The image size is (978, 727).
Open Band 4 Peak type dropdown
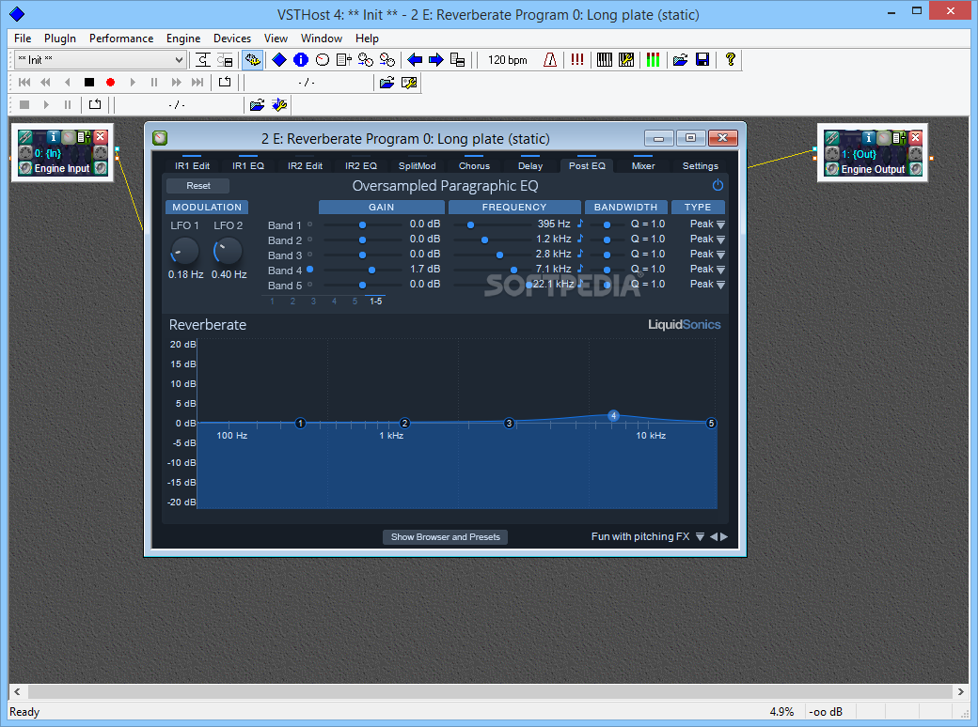pyautogui.click(x=721, y=270)
